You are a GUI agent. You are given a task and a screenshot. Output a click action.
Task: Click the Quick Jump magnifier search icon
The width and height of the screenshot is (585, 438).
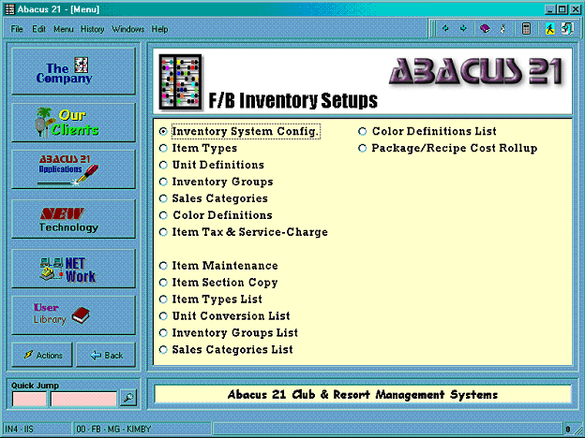(x=128, y=398)
